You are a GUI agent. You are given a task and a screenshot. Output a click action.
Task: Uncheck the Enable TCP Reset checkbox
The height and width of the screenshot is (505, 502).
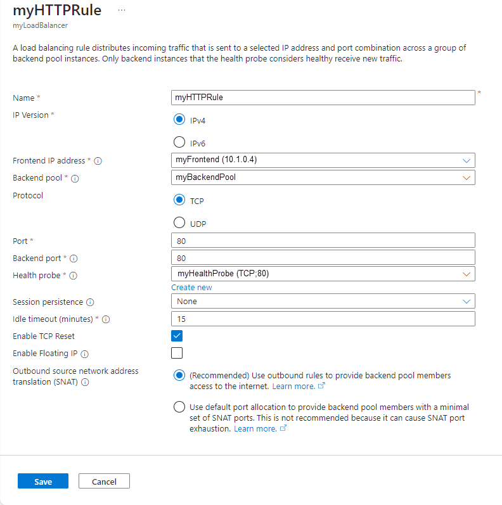tap(177, 336)
